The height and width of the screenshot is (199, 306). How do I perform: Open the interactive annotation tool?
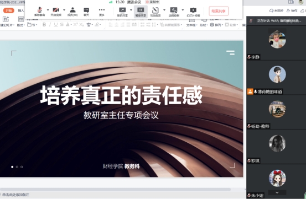155,12
